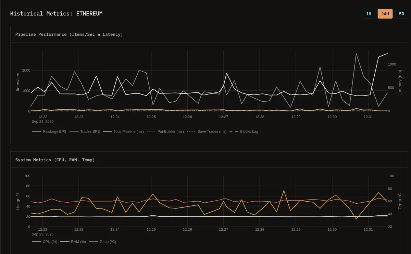The width and height of the screenshot is (411, 254).
Task: Click the 1000 value on Latency axis
Action: (392, 64)
